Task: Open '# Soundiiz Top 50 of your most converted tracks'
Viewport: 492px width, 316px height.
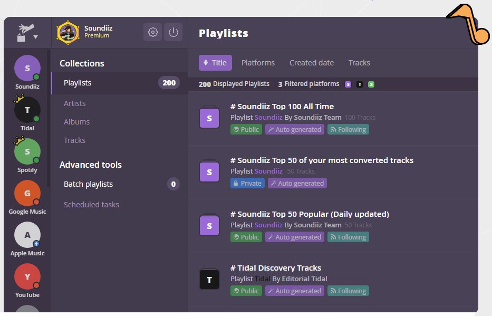Action: coord(322,160)
